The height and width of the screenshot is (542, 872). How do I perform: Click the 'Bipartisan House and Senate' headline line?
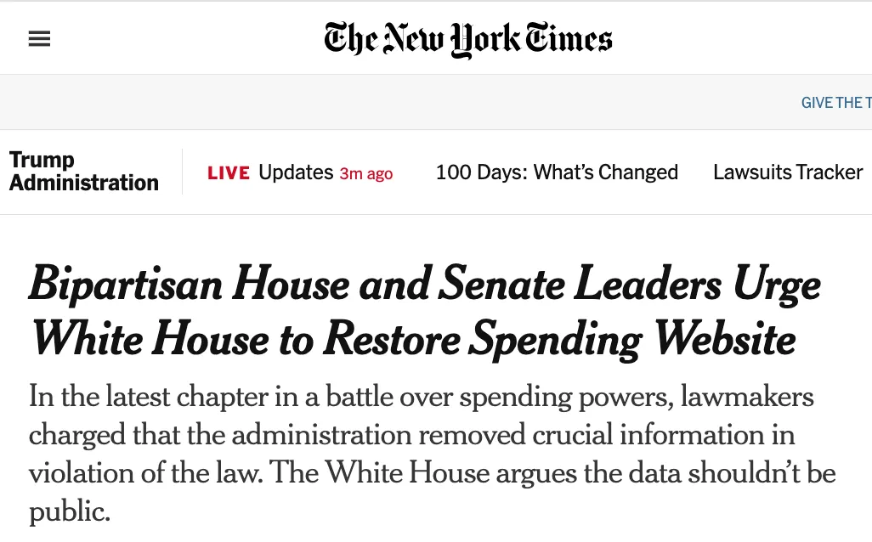(424, 285)
